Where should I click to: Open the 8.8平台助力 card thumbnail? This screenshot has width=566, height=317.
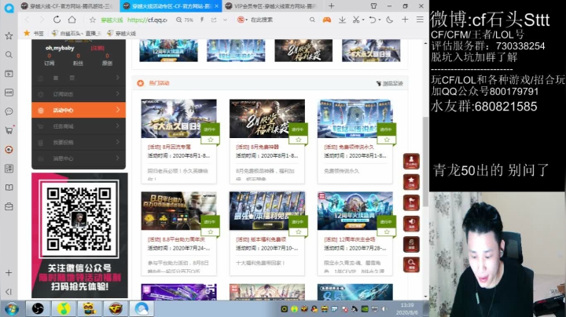pyautogui.click(x=178, y=211)
